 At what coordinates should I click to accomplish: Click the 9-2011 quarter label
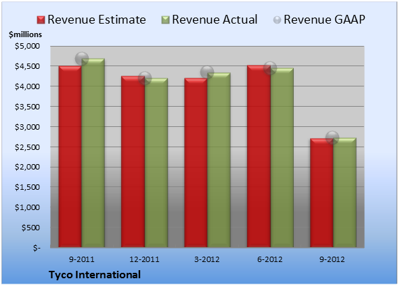click(82, 259)
